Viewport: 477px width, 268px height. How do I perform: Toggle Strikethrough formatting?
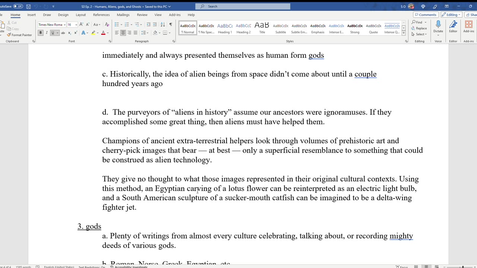(63, 33)
